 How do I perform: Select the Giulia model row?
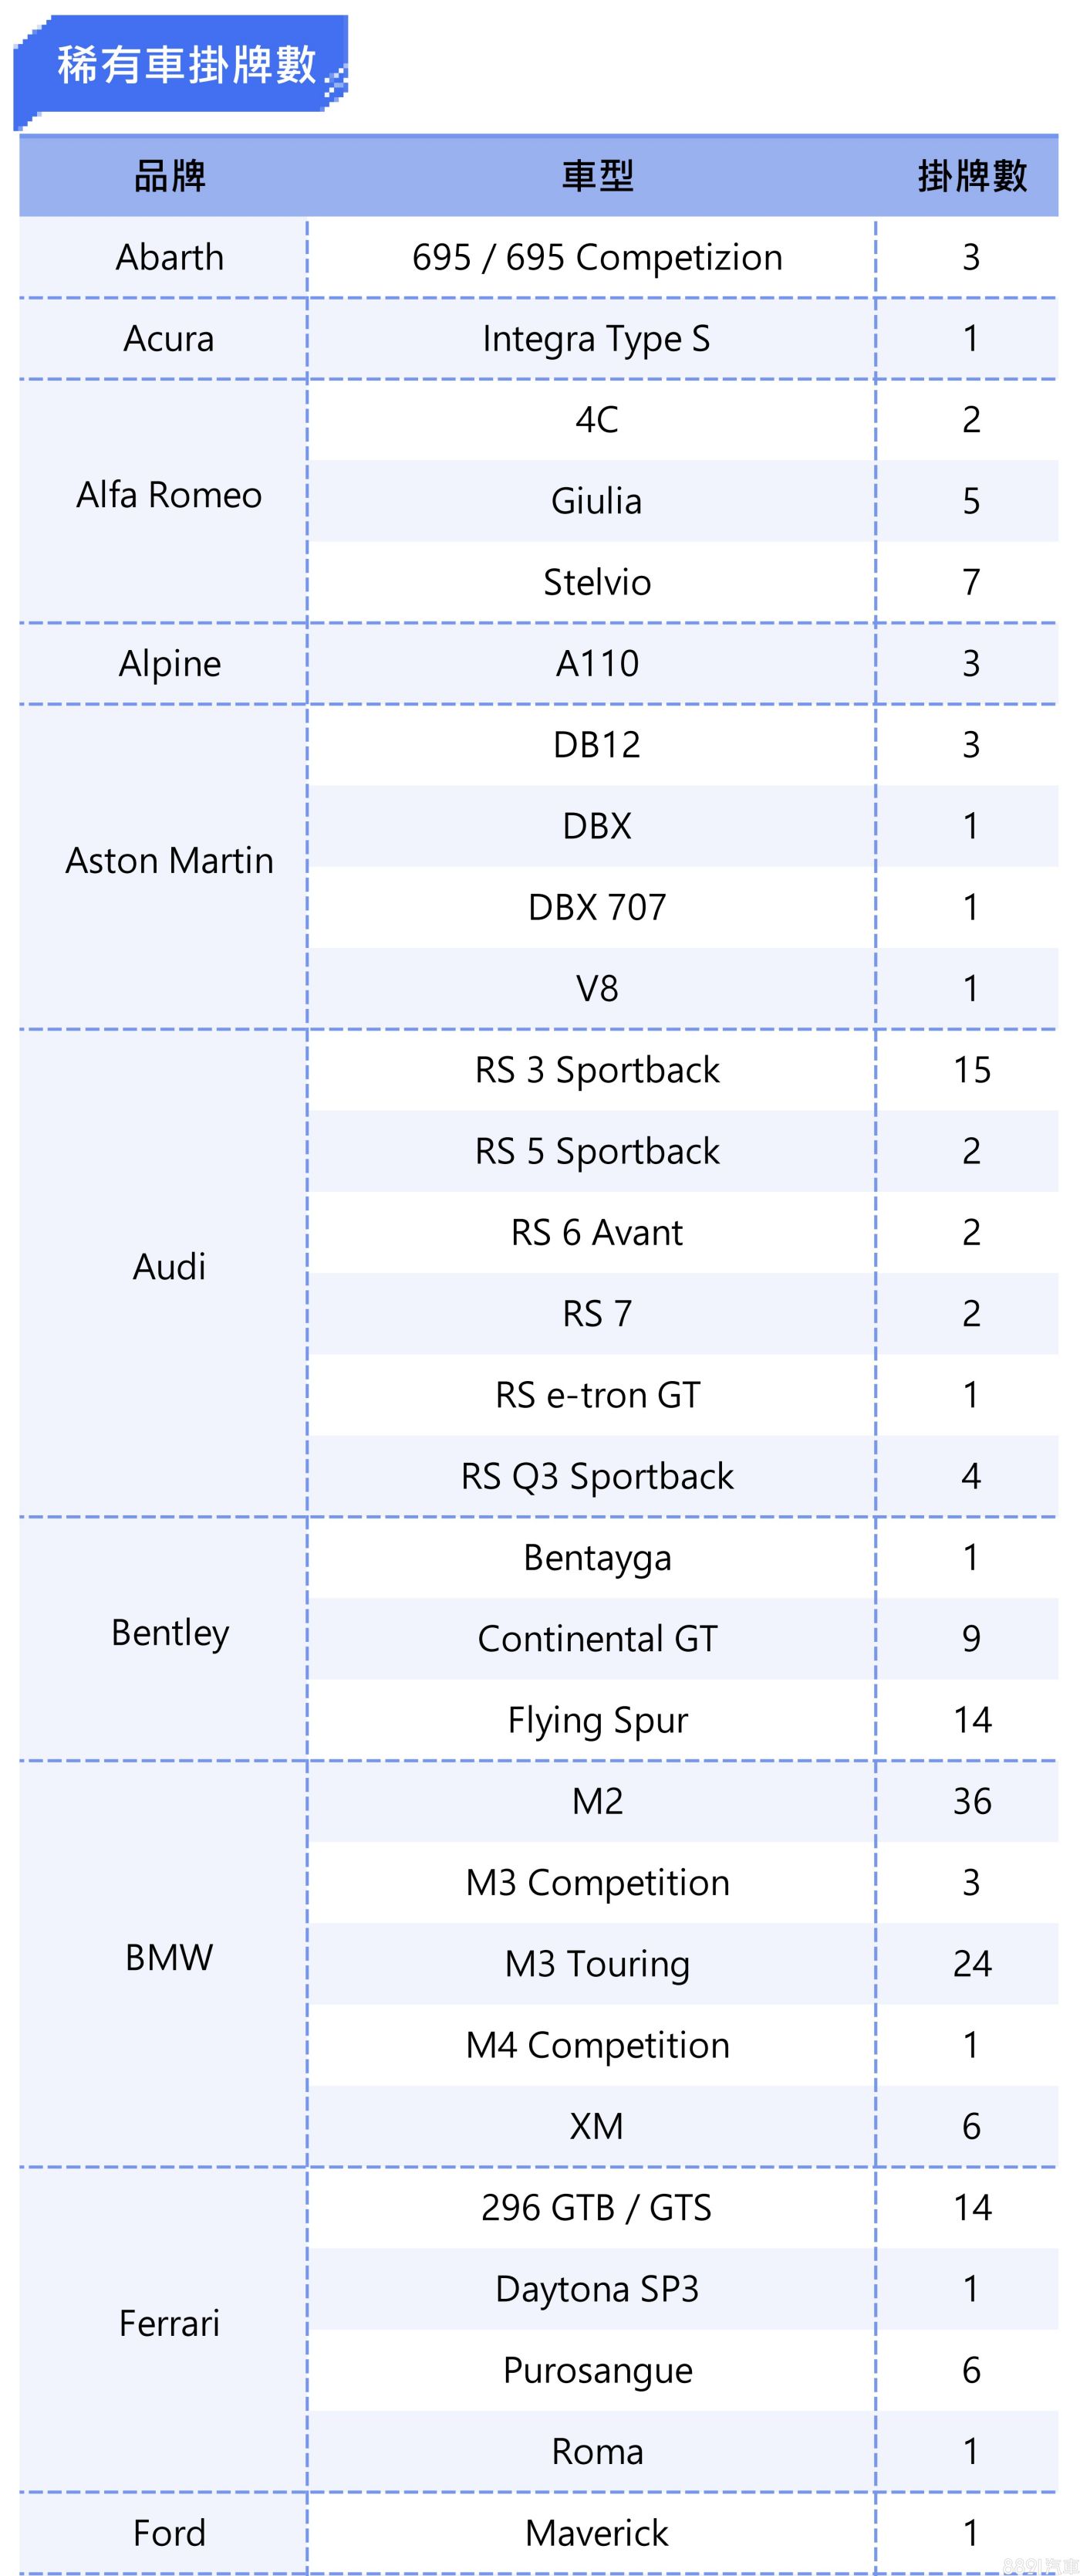[596, 501]
